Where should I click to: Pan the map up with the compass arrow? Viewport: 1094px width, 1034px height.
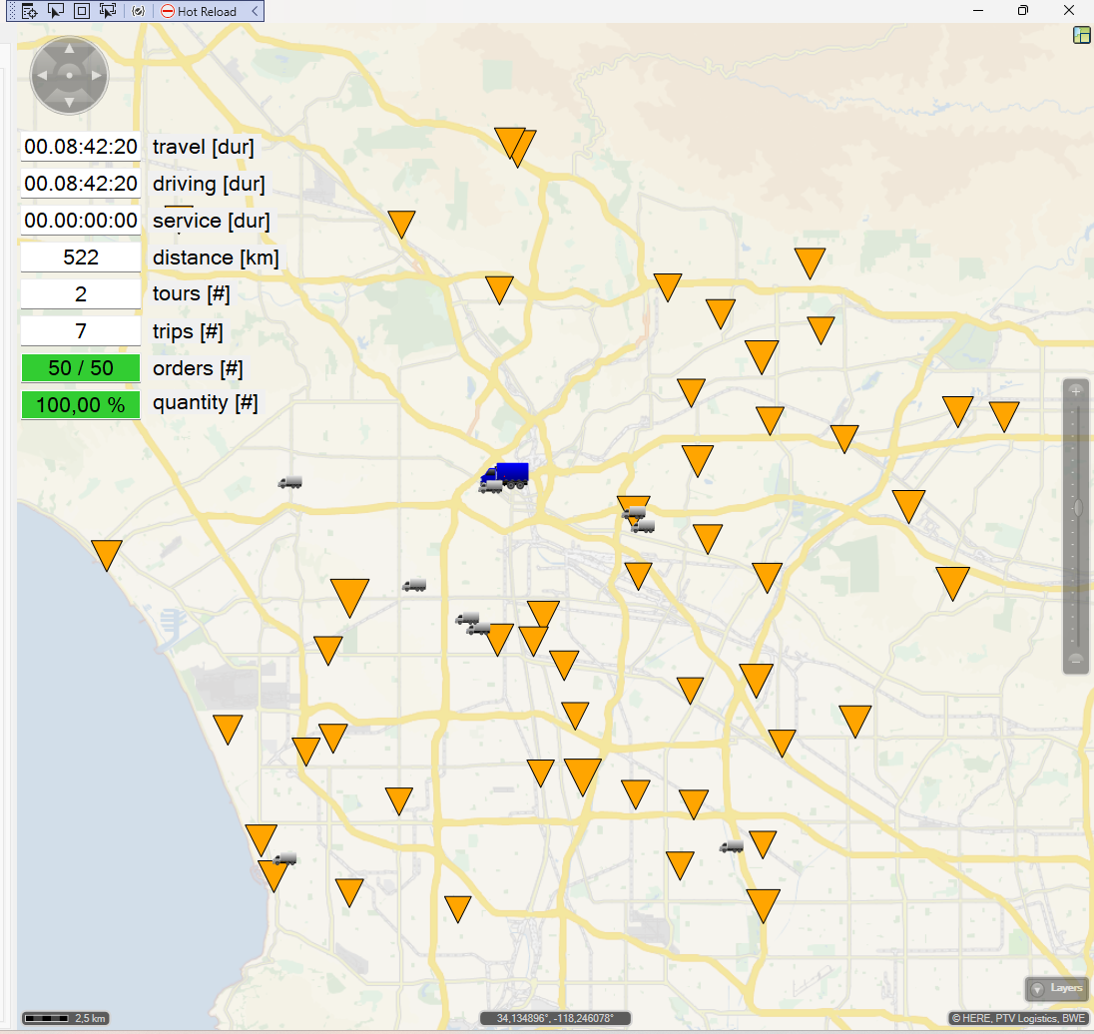tap(69, 49)
